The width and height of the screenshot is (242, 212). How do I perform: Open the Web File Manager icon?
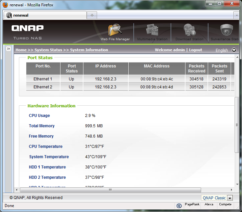pyautogui.click(x=115, y=31)
